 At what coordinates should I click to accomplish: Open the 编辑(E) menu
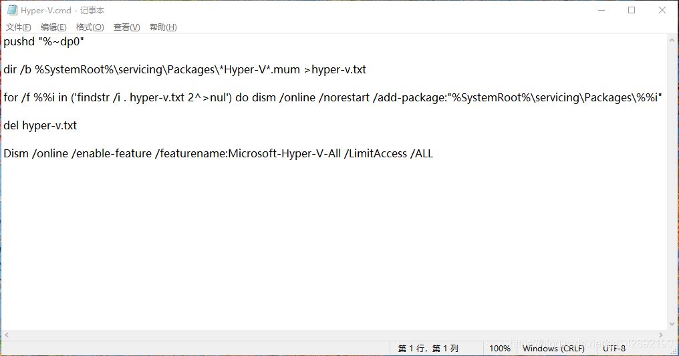[x=53, y=27]
